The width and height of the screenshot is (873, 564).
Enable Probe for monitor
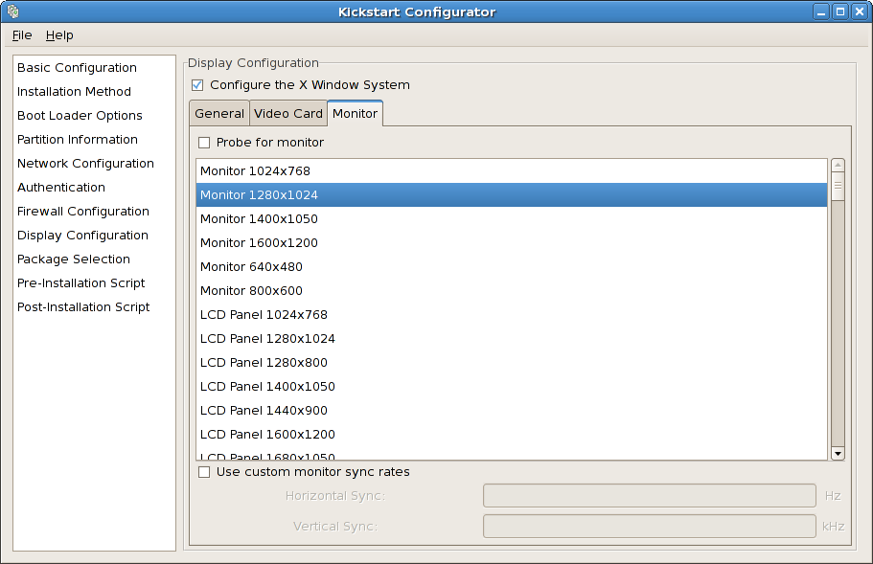(x=203, y=142)
